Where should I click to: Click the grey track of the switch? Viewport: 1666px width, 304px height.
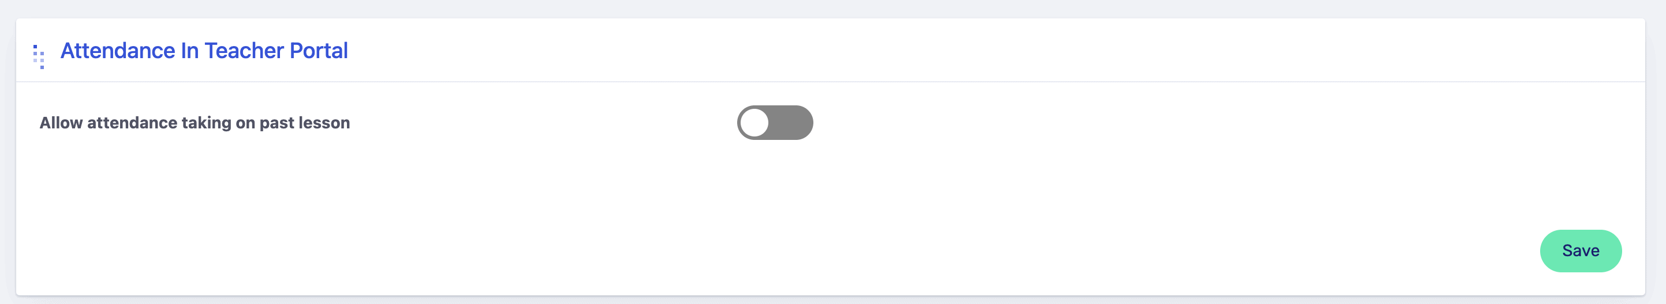792,123
